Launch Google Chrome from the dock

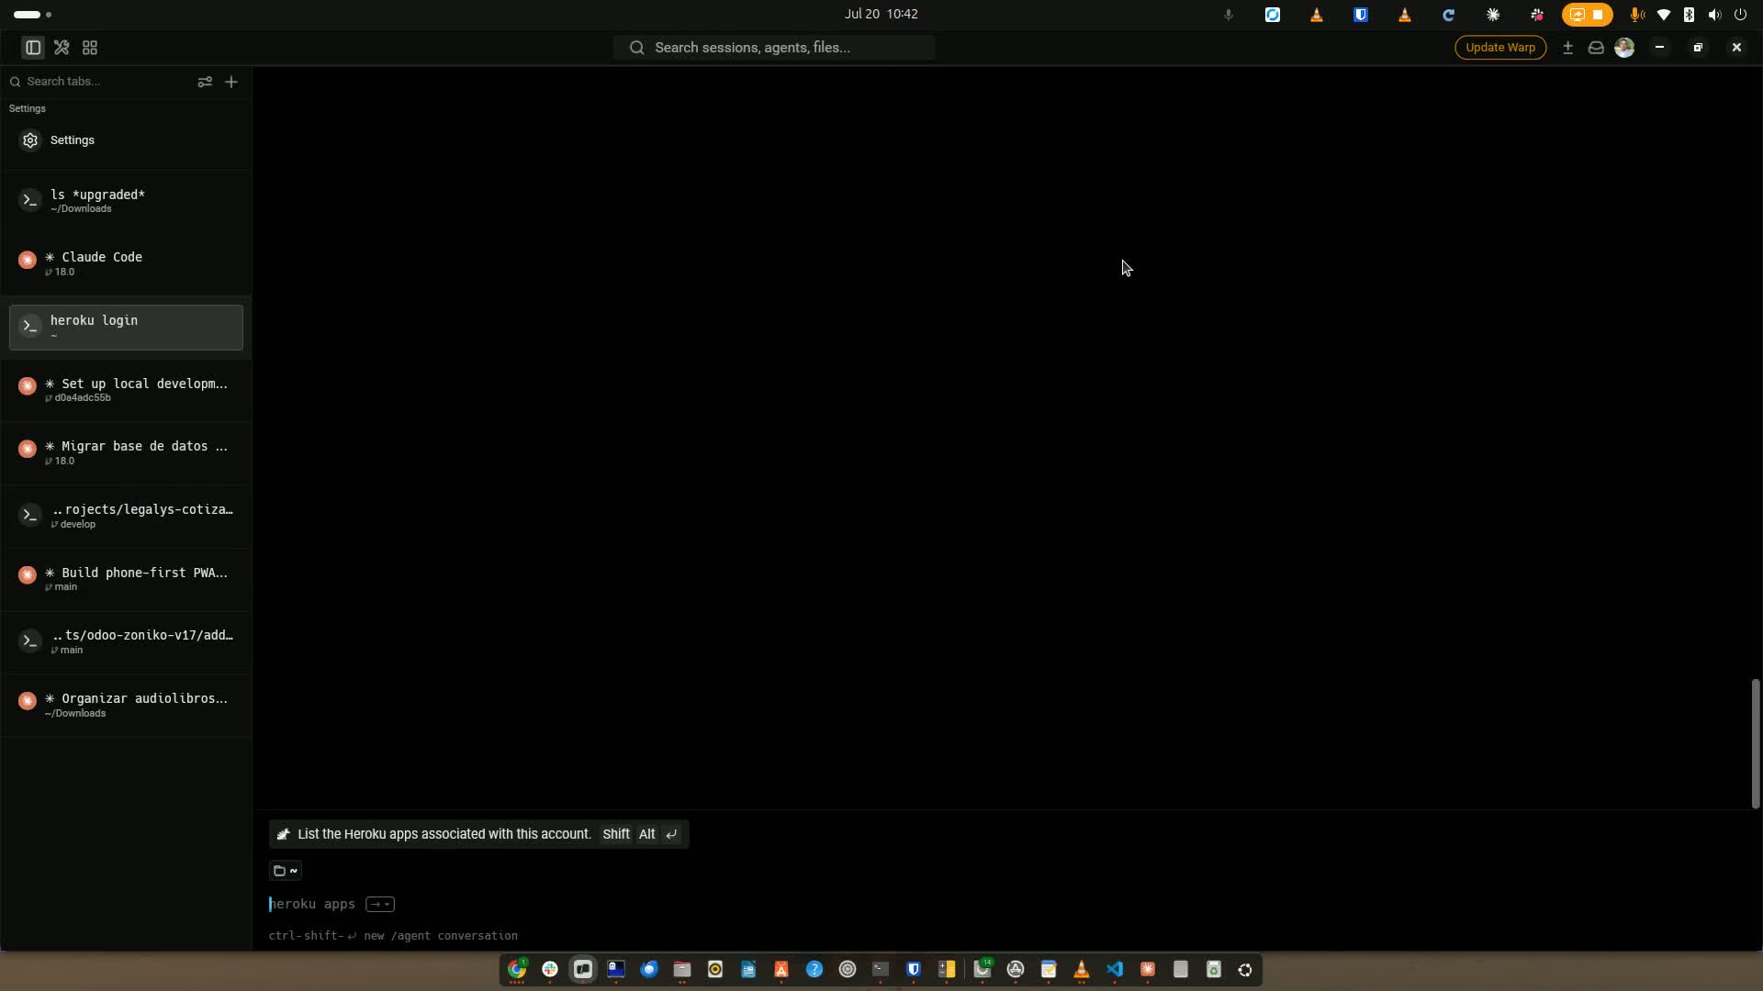click(x=517, y=970)
